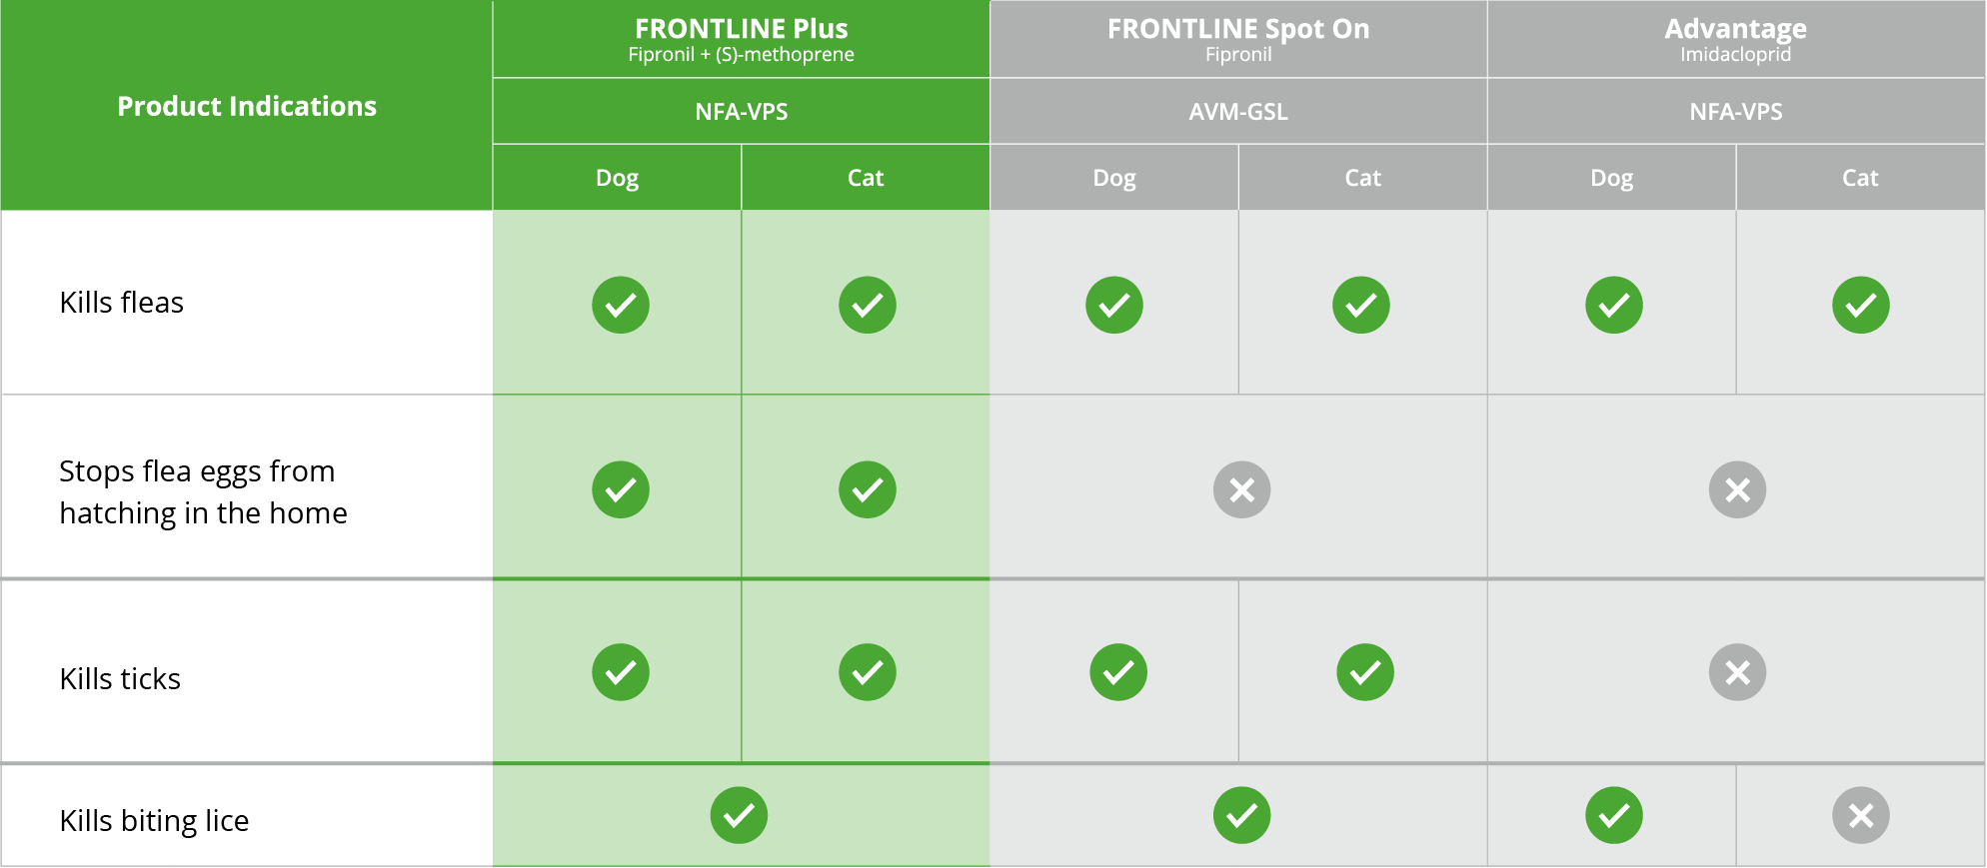
Task: Click the AVM-GSL classification cell
Action: (1237, 112)
